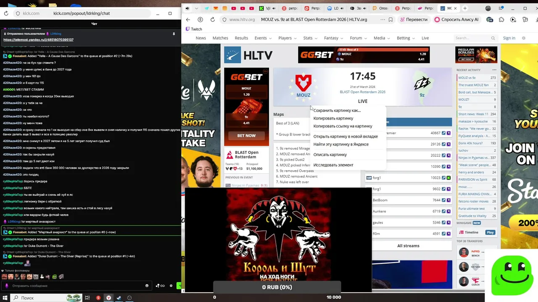Open the News menu on HLTV
Image resolution: width=538 pixels, height=302 pixels.
point(201,38)
